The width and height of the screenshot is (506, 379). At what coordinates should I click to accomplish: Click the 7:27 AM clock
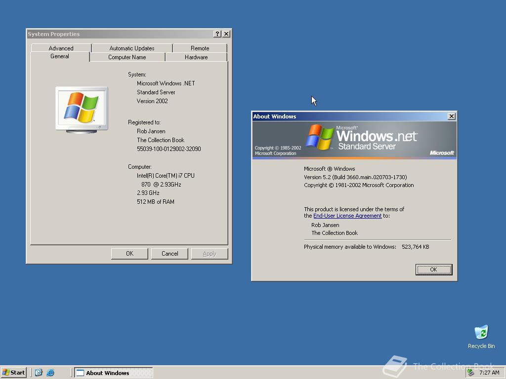tap(489, 373)
